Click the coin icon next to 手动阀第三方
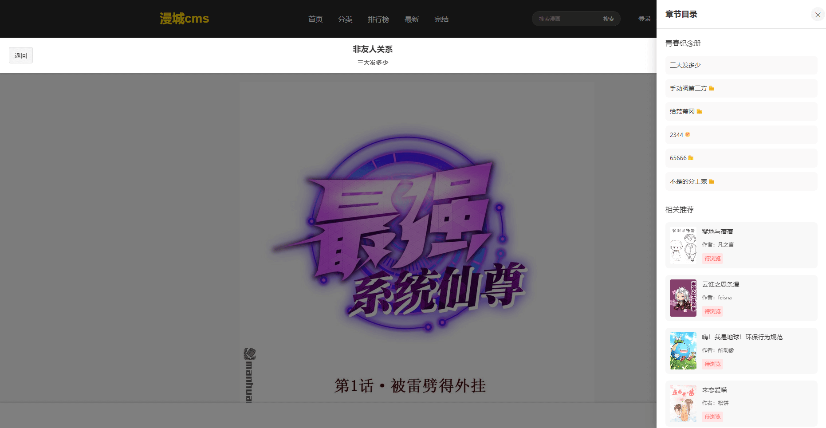The width and height of the screenshot is (826, 428). [x=712, y=88]
